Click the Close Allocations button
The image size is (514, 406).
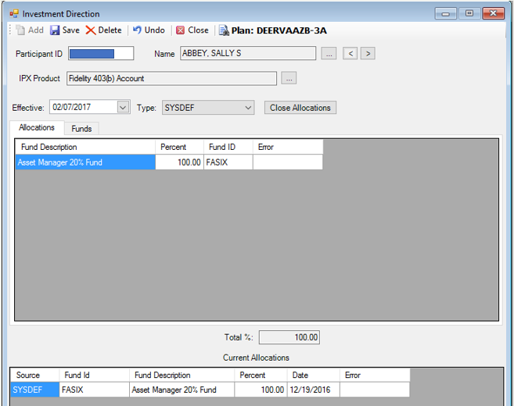(300, 108)
